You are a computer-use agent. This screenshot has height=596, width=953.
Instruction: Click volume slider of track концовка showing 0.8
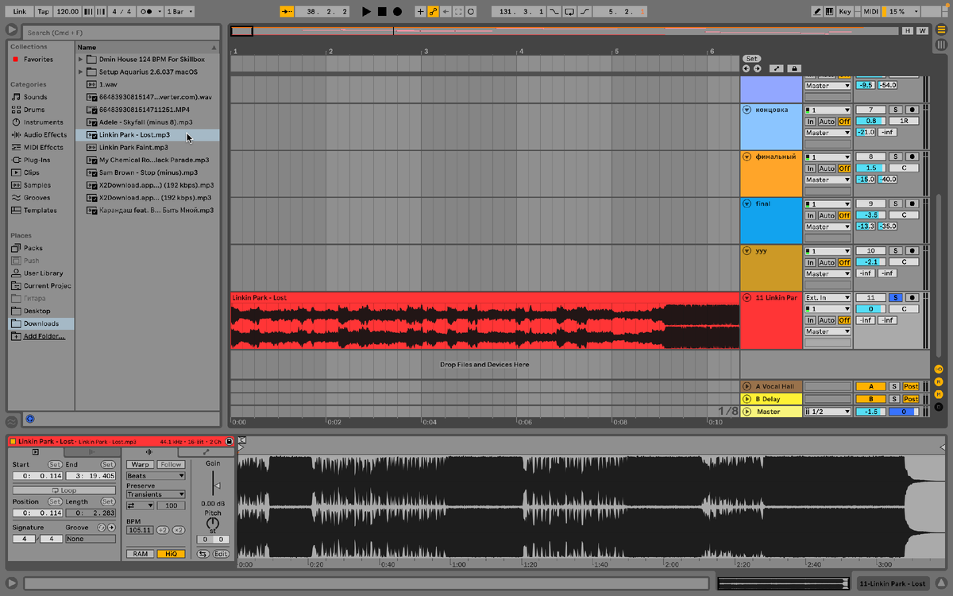click(x=871, y=122)
